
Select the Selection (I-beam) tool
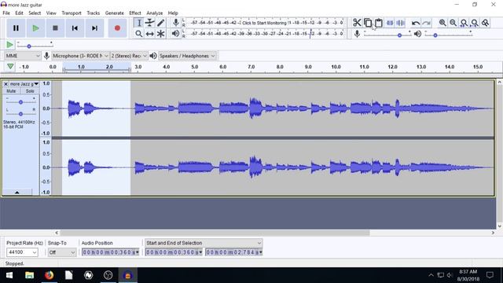(x=139, y=23)
